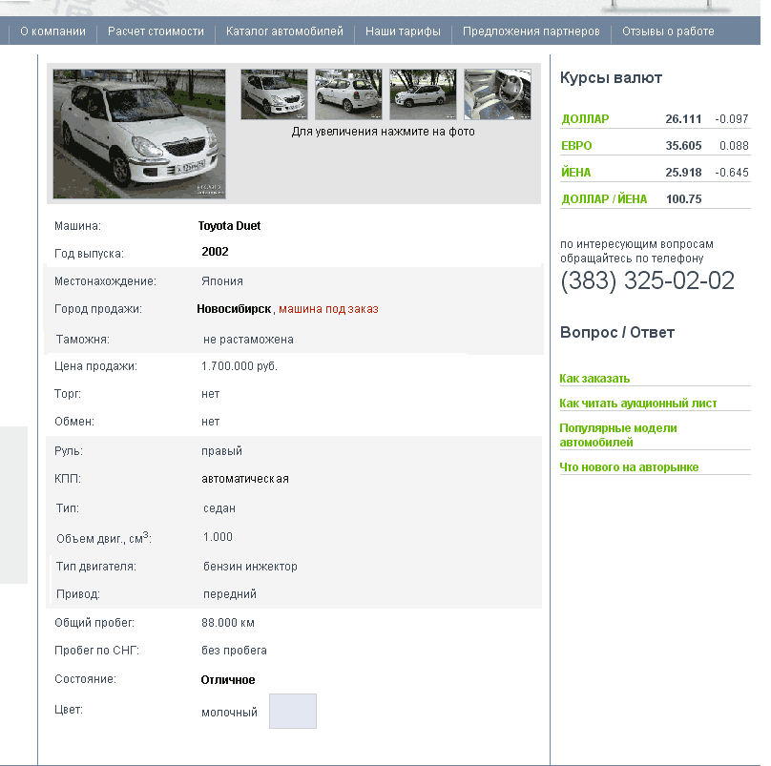Click the euro change value '0.088'
771x766 pixels.
click(x=734, y=146)
